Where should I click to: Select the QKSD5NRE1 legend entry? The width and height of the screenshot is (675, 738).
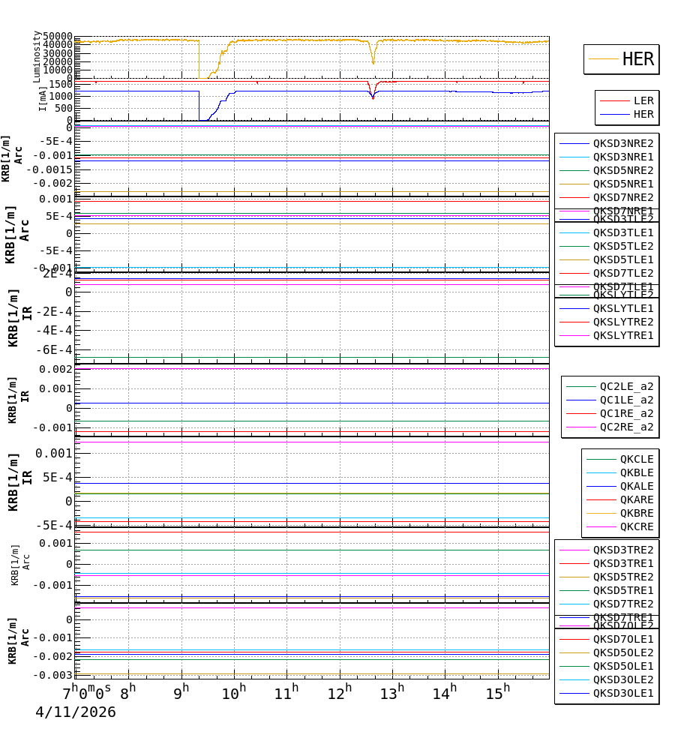[606, 184]
